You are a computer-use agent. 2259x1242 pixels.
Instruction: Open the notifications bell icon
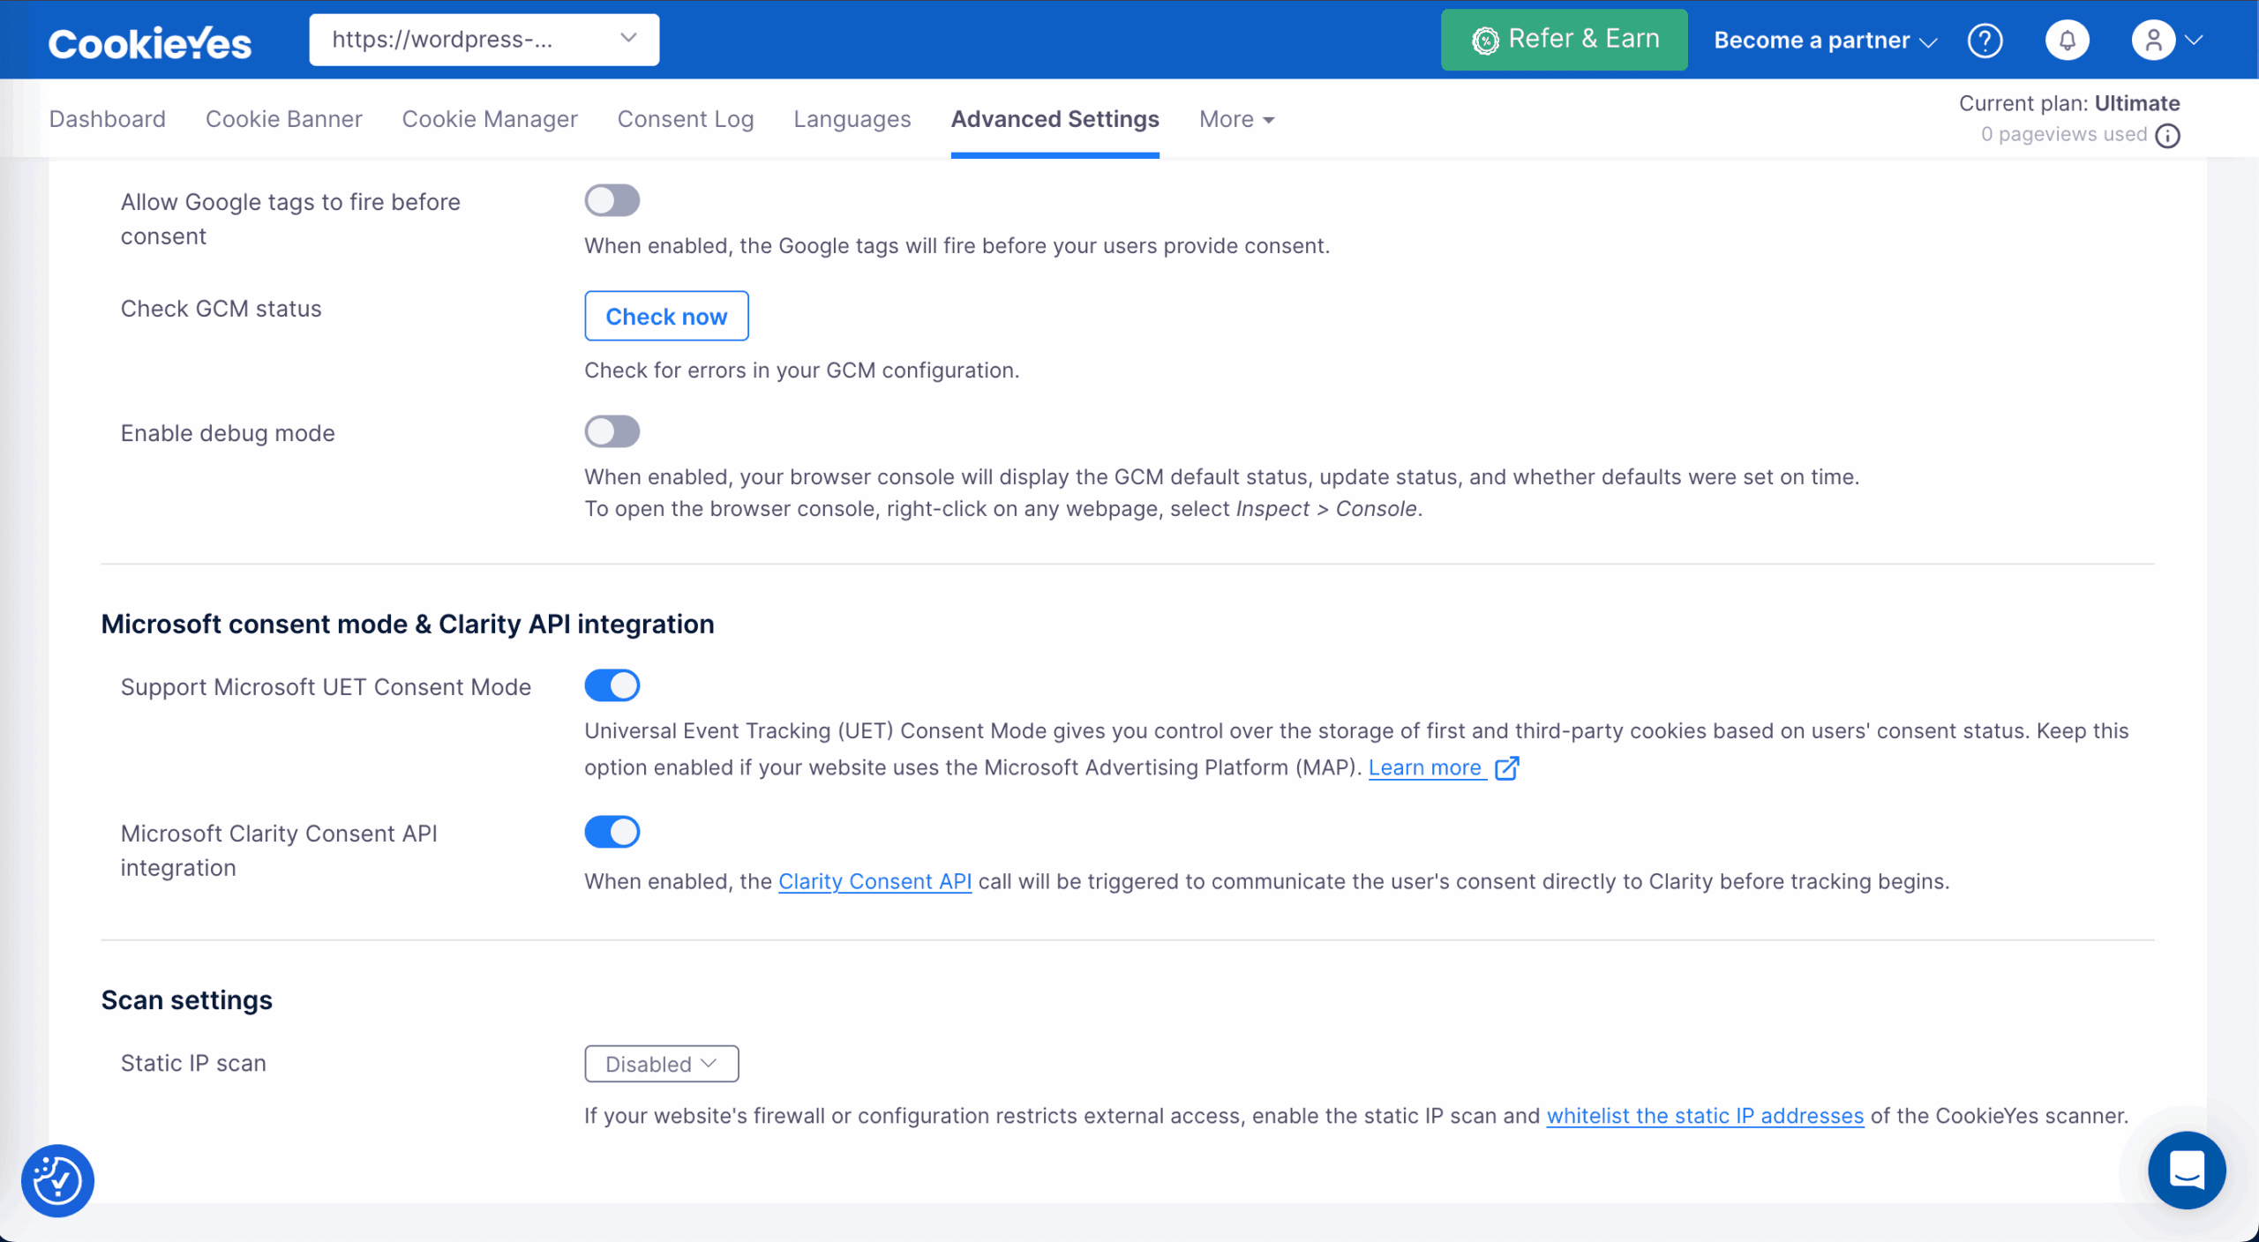click(x=2067, y=41)
